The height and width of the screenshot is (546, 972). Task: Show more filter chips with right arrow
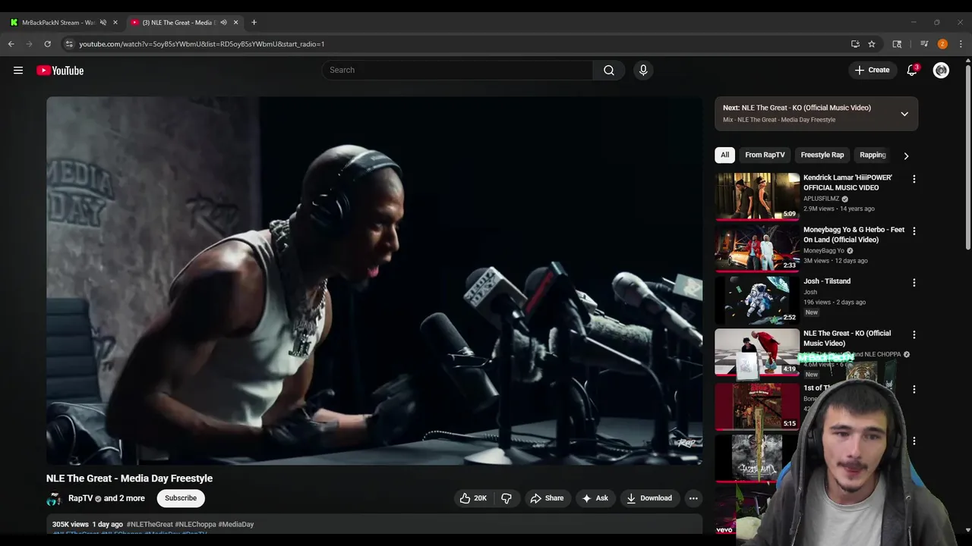pyautogui.click(x=906, y=155)
